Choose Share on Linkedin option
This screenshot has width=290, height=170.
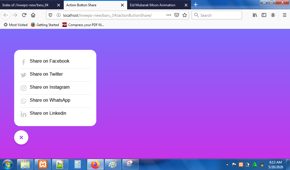(48, 113)
